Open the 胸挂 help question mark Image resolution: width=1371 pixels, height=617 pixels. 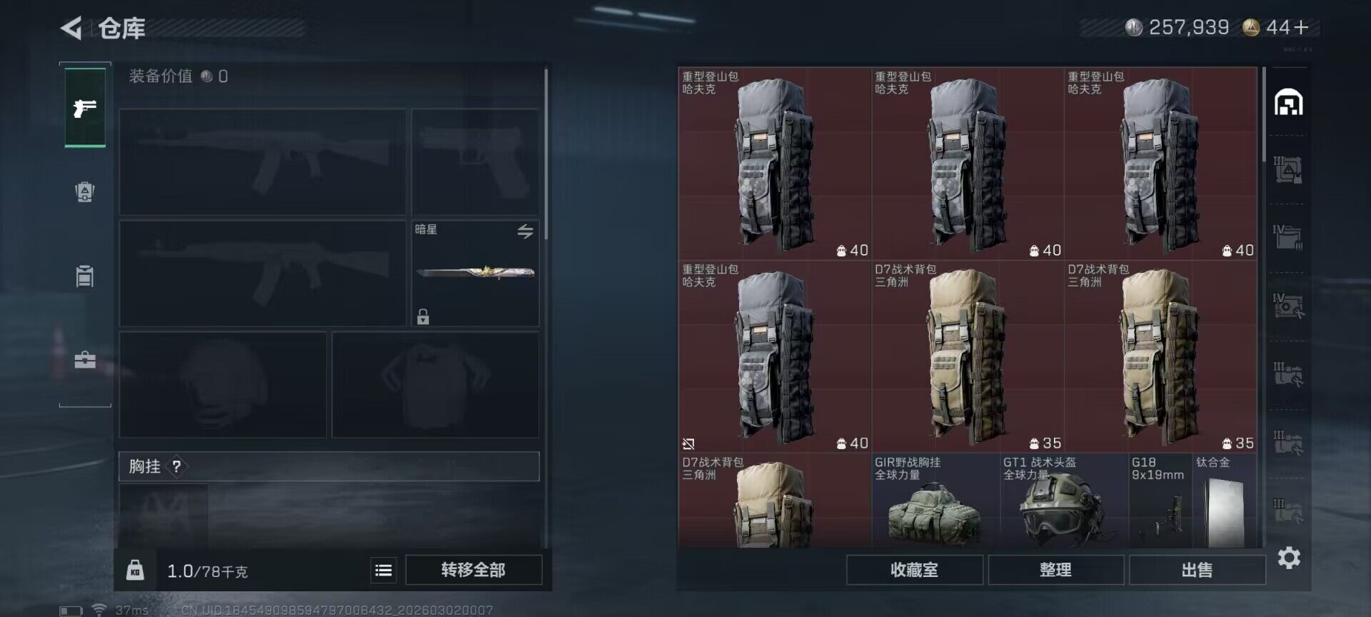(176, 466)
